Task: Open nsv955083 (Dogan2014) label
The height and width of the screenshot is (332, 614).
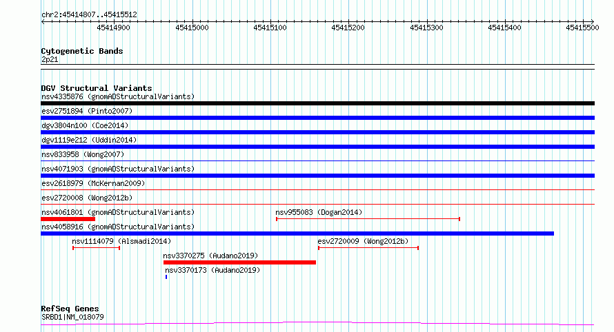Action: [x=319, y=212]
